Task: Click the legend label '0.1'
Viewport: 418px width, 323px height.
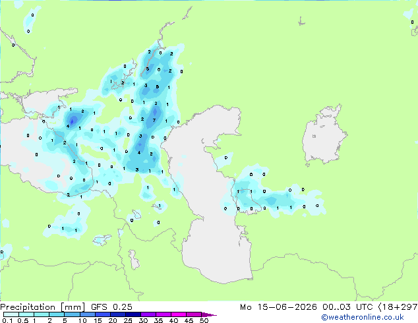Action: pyautogui.click(x=7, y=320)
